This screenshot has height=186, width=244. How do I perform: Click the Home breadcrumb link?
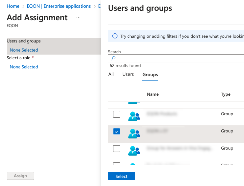pyautogui.click(x=13, y=6)
